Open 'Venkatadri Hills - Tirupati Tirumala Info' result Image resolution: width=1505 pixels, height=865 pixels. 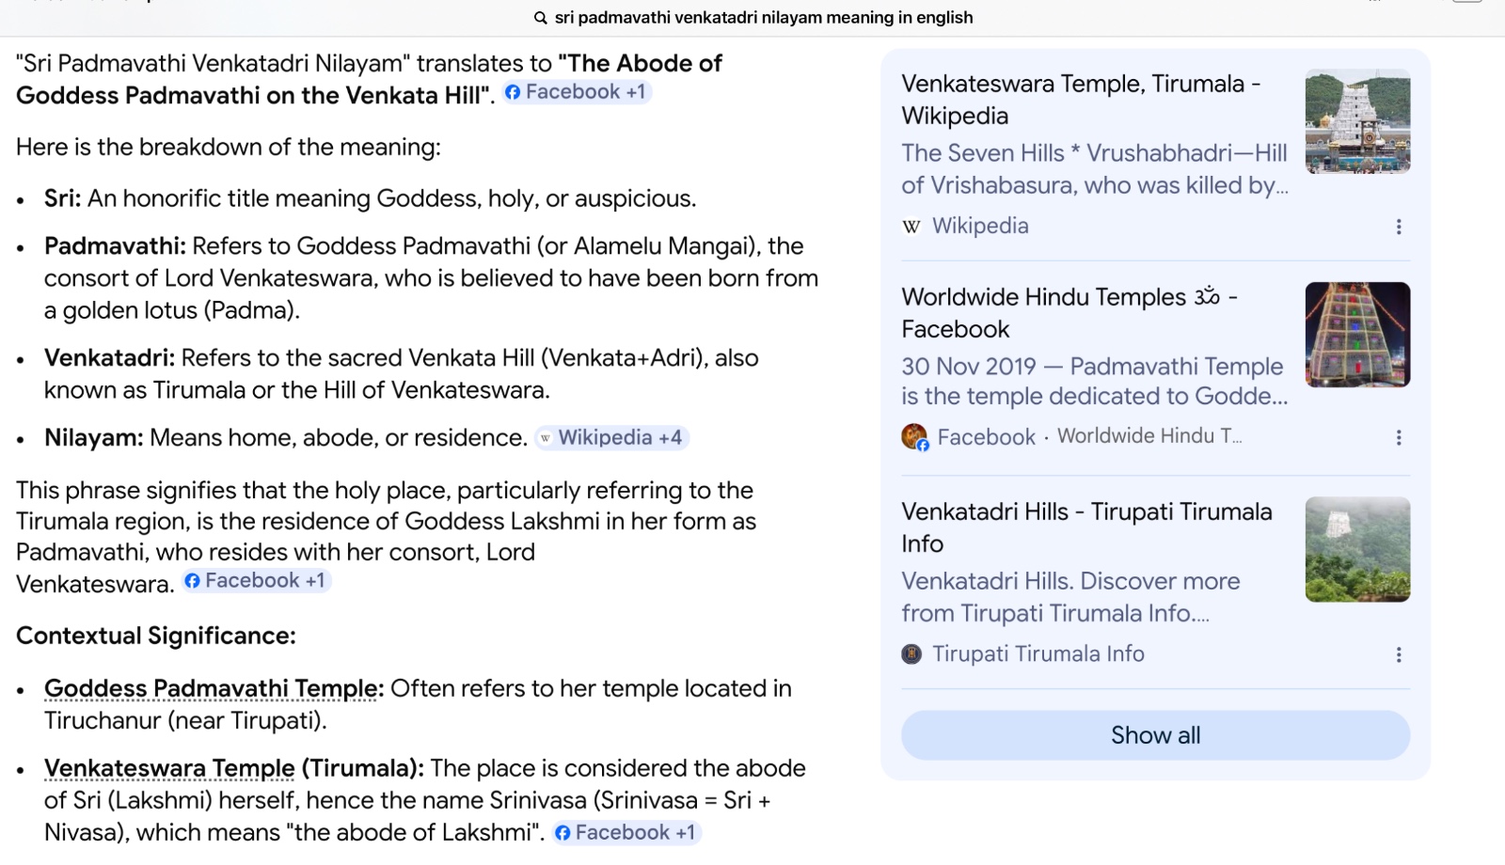tap(1086, 527)
